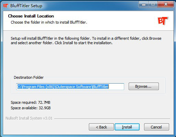Click the 'Destination Folder' group label
Viewport: 176px width, 137px height.
point(29,77)
